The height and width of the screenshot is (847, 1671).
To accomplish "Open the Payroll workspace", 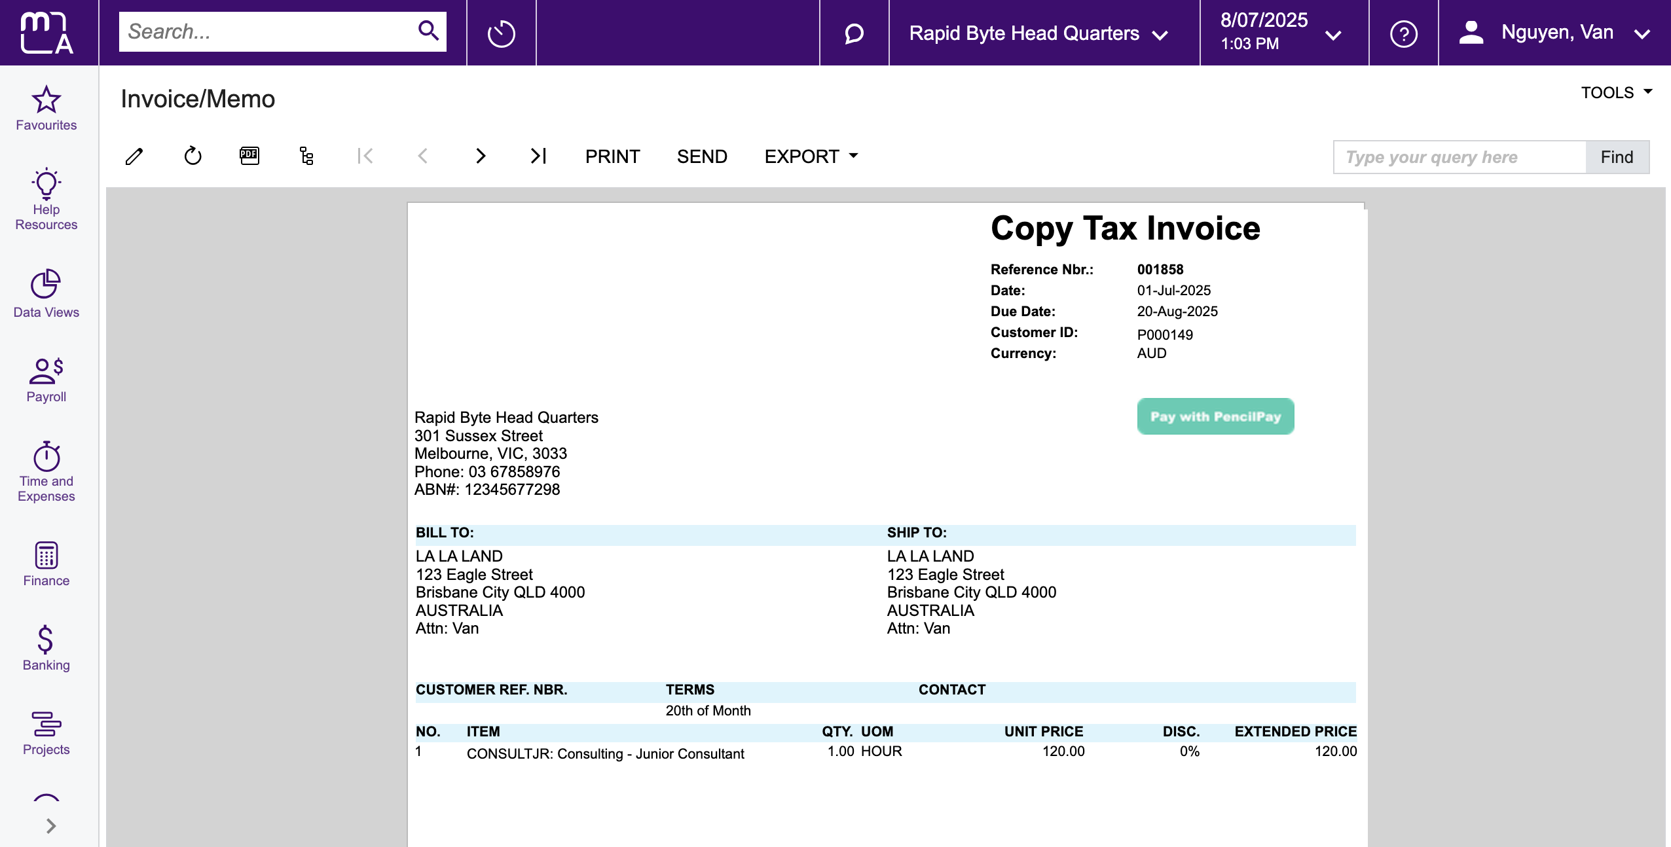I will (x=46, y=380).
